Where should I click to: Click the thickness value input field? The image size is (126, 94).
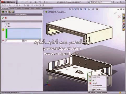14,41
